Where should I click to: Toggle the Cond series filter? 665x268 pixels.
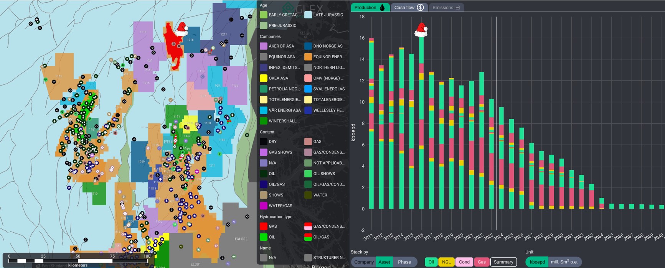(464, 262)
